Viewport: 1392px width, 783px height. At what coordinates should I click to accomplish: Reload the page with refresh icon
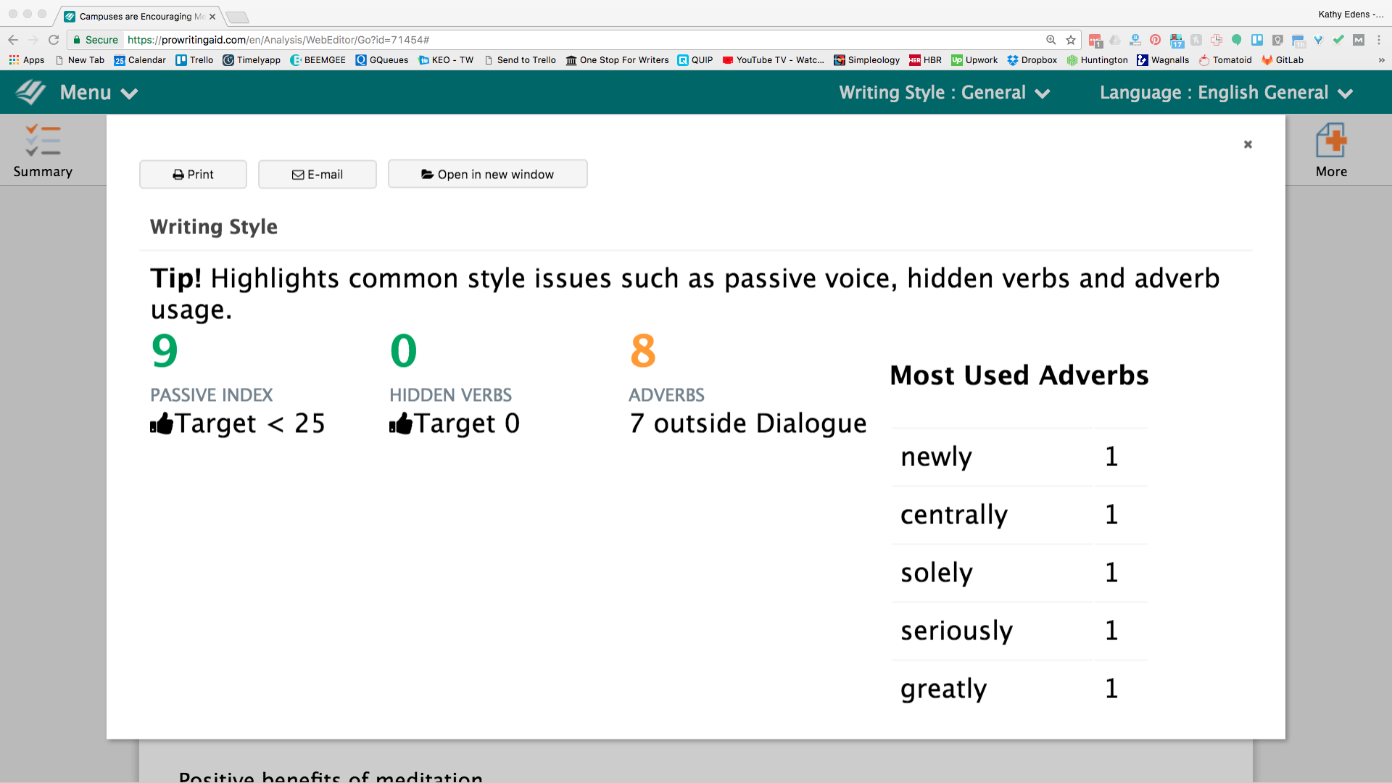[x=54, y=40]
